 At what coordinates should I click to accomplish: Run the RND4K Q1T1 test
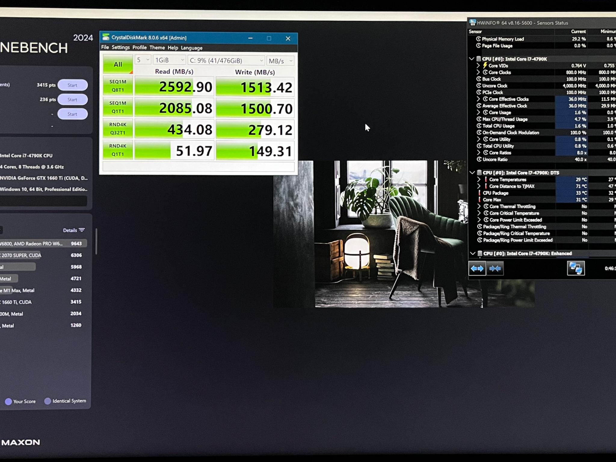coord(118,150)
